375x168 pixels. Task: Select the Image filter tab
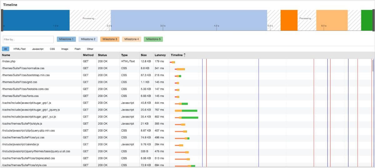[x=65, y=49]
